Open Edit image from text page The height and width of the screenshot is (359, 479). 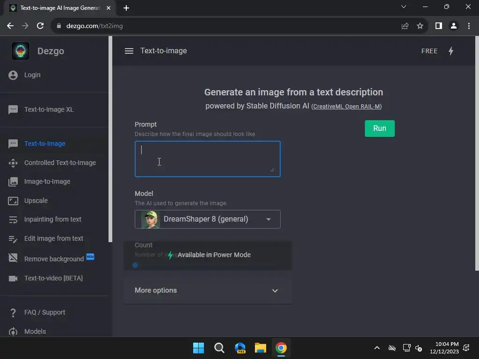pyautogui.click(x=54, y=239)
